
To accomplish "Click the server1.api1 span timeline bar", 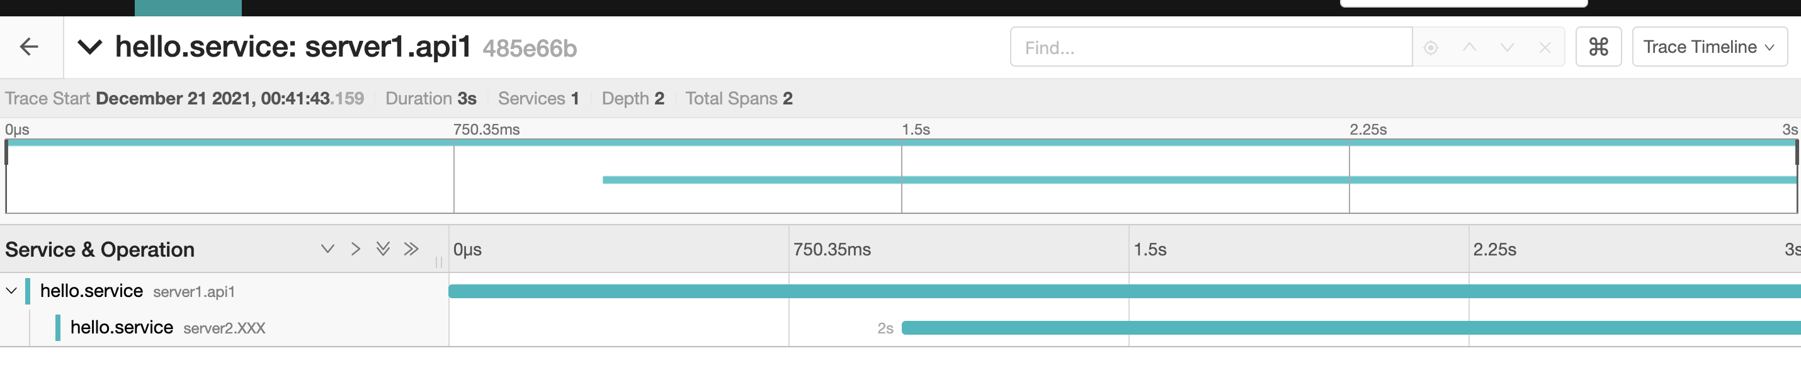I will coord(1124,291).
